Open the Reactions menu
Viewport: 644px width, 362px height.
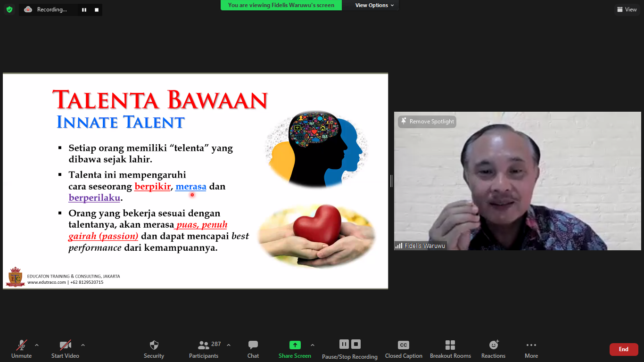click(x=493, y=345)
